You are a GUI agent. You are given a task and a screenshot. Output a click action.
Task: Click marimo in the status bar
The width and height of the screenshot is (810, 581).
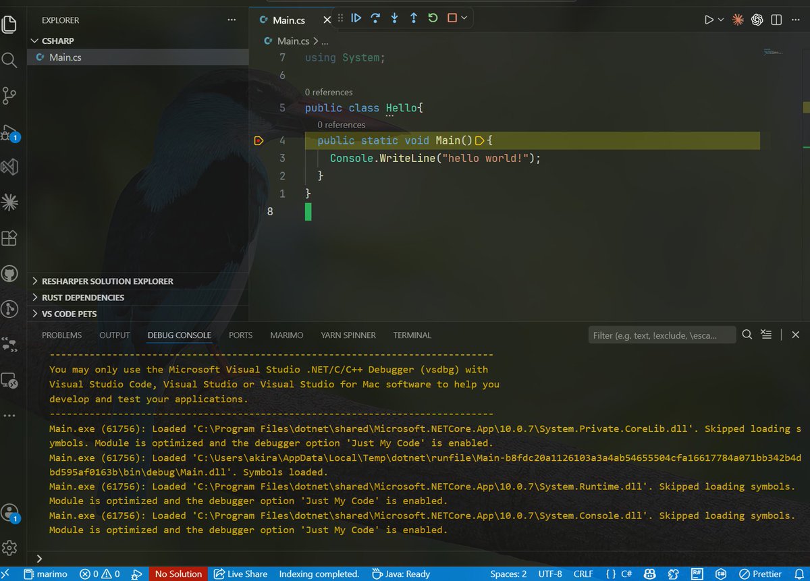point(47,574)
